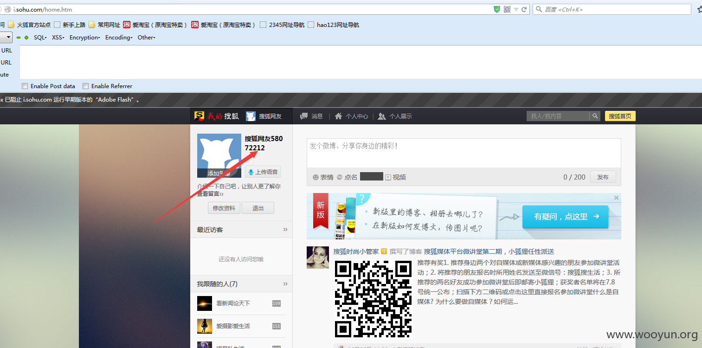Open the 看新闻论天下 followed account
The image size is (702, 348).
(x=233, y=303)
